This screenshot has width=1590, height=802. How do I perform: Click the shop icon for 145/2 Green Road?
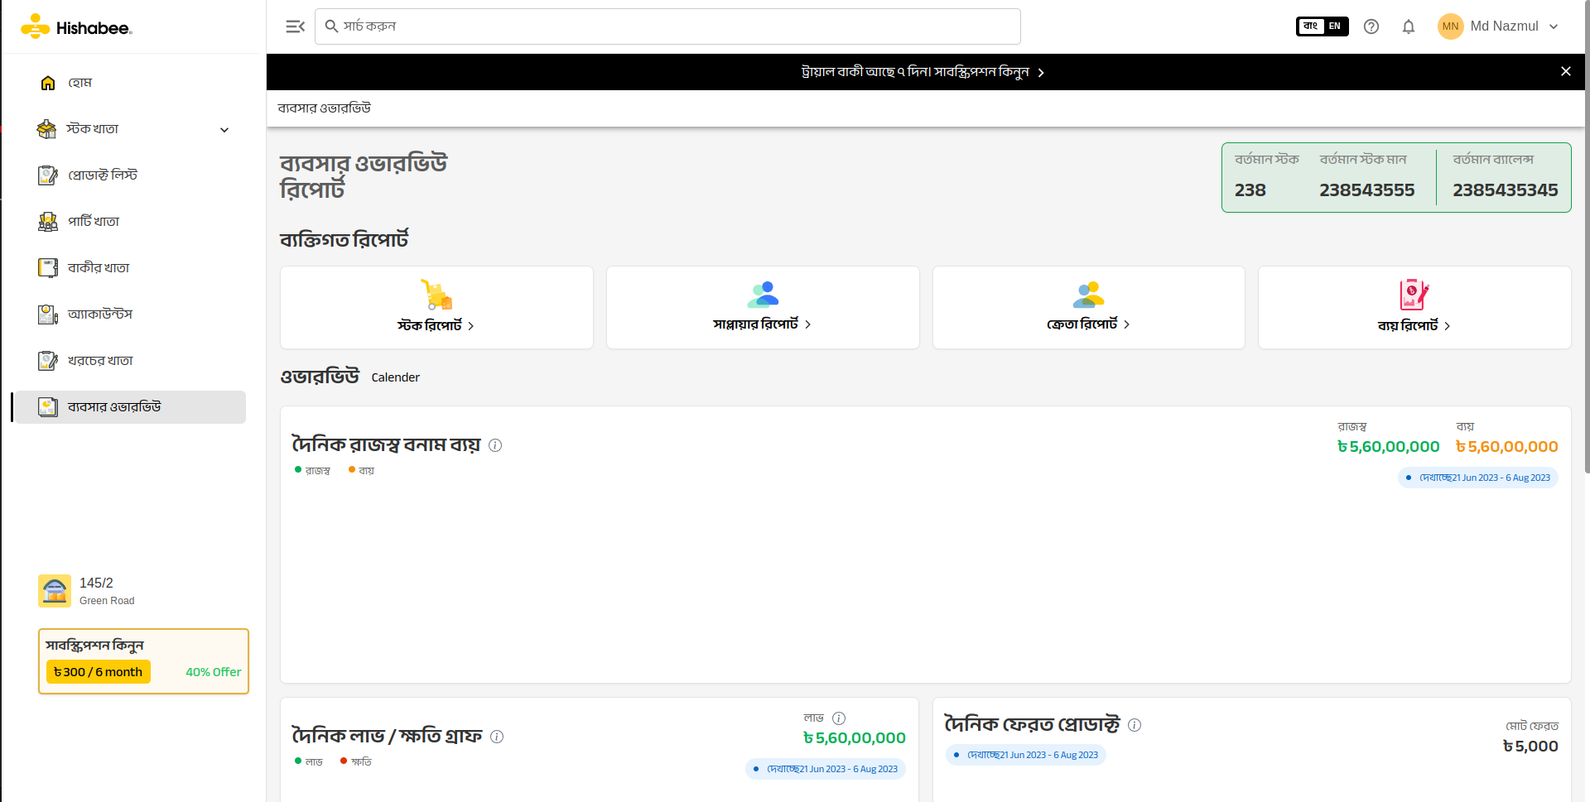coord(55,591)
